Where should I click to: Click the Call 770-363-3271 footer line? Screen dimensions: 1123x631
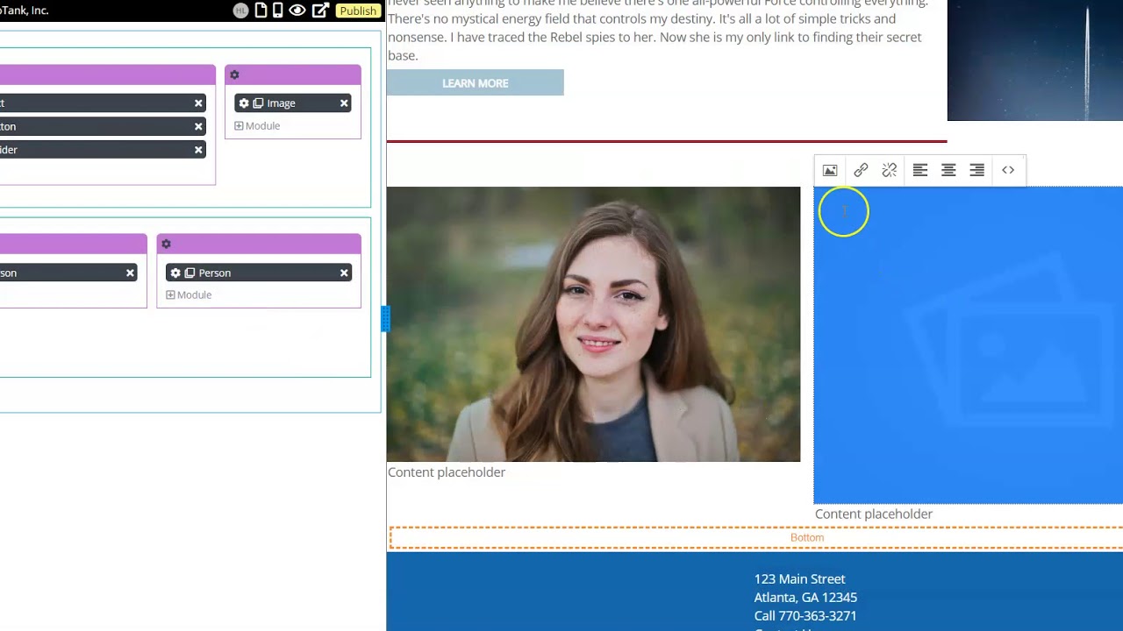click(805, 616)
